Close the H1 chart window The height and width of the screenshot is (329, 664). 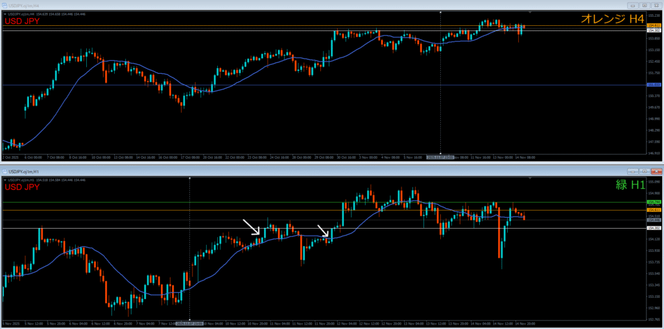tap(656, 172)
